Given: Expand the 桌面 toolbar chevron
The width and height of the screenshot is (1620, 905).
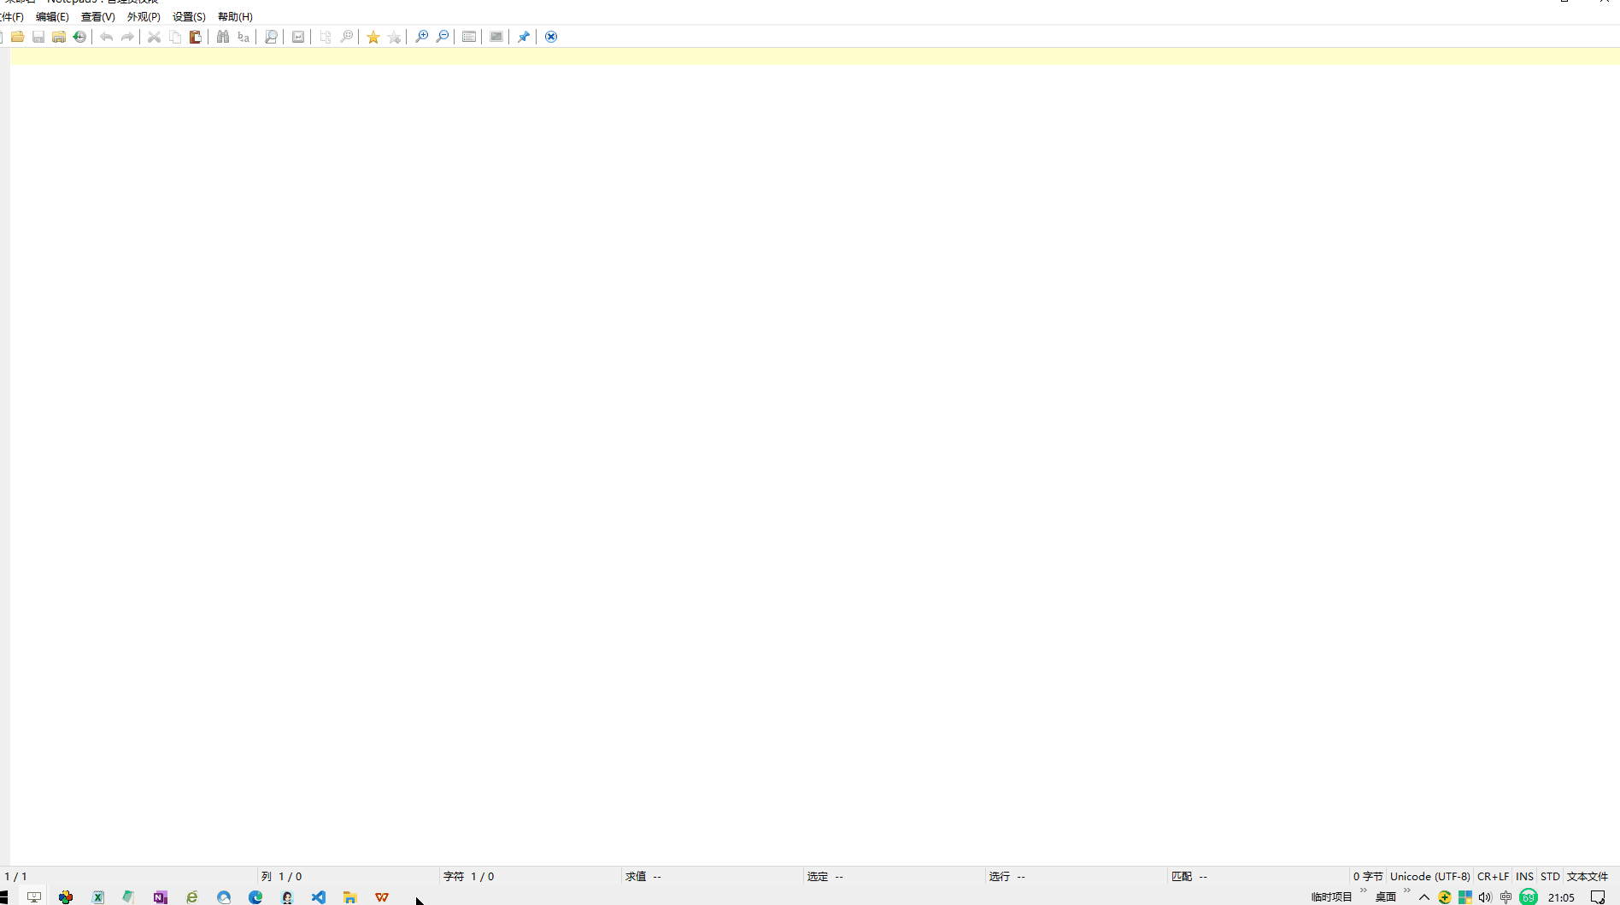Looking at the screenshot, I should [1406, 891].
